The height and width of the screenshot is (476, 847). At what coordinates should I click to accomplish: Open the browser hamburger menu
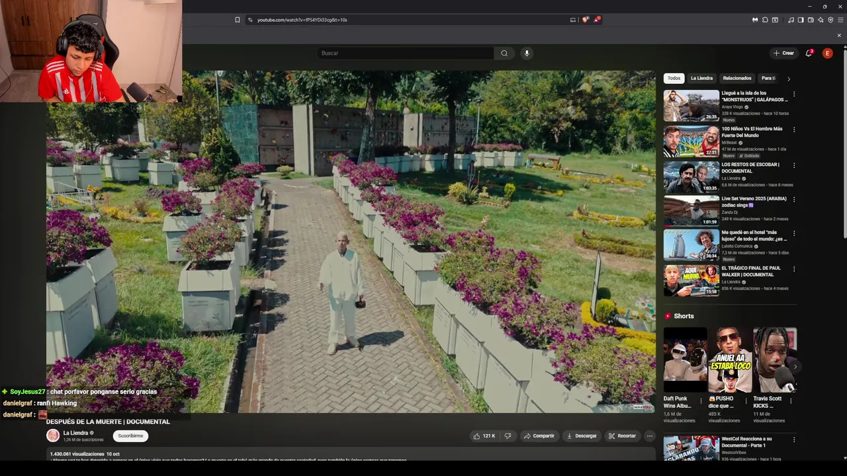[x=840, y=20]
